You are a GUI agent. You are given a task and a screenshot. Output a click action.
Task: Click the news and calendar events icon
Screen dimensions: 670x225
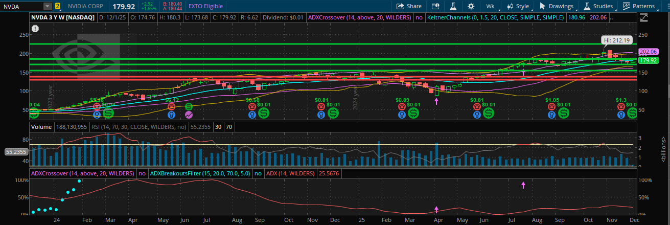435,6
